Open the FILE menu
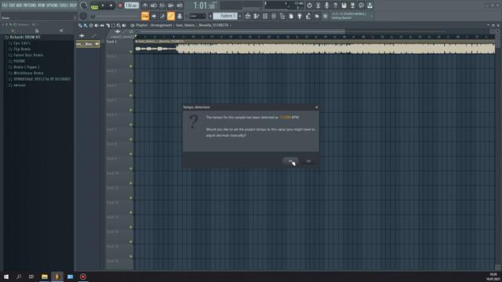The height and width of the screenshot is (282, 502). click(5, 5)
